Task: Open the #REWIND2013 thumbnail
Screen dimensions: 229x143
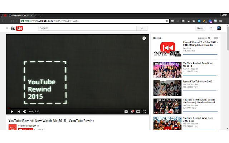Action: click(x=167, y=123)
